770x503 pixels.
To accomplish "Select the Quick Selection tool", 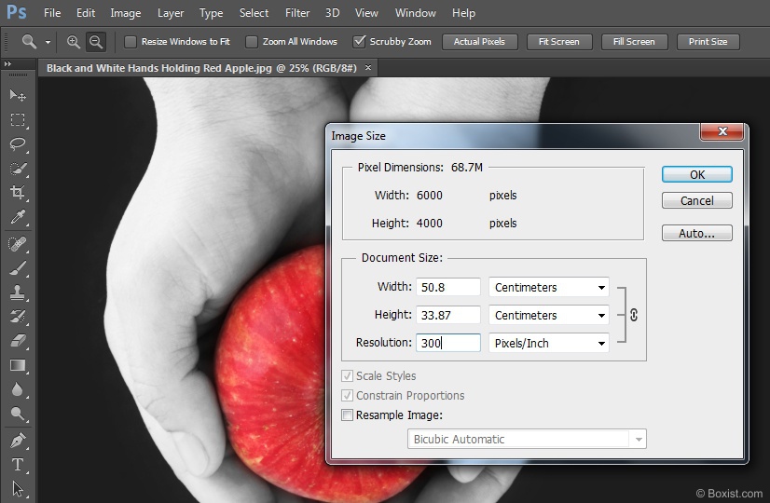I will (18, 169).
